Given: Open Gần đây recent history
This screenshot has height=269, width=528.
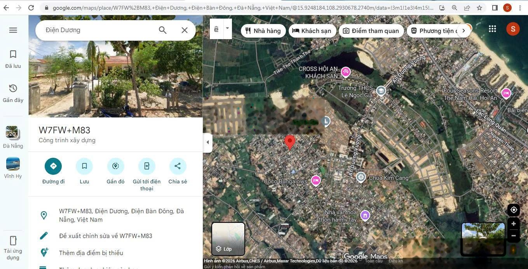Looking at the screenshot, I should click(x=13, y=93).
